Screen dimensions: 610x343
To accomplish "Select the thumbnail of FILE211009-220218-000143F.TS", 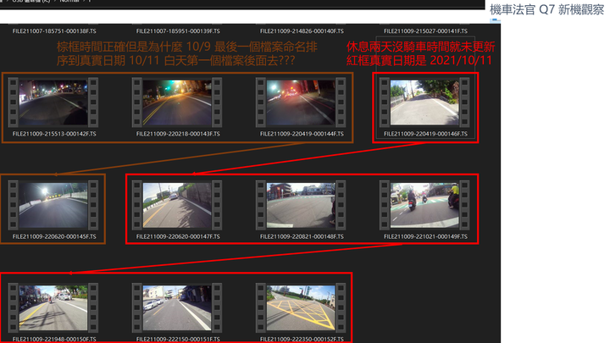I will 177,102.
